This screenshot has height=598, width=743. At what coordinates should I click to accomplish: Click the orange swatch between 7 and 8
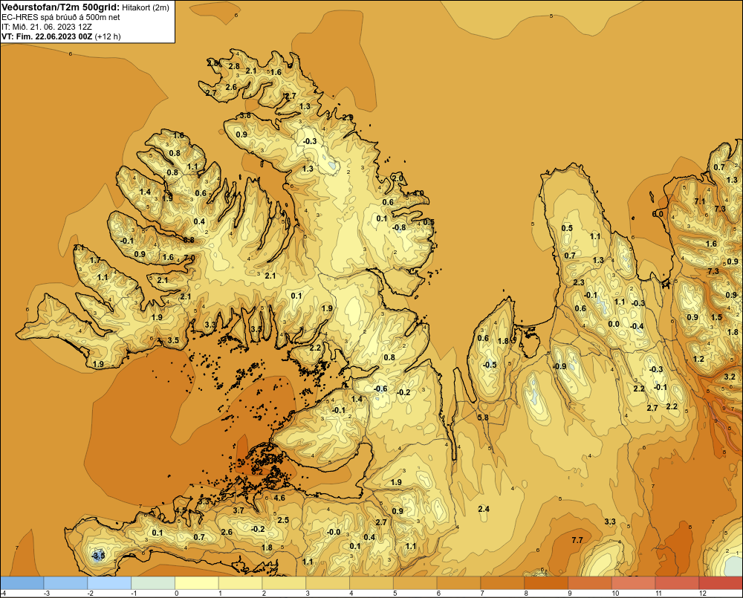502,583
